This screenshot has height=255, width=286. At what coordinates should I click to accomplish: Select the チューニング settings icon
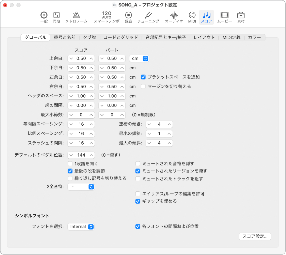(x=148, y=17)
